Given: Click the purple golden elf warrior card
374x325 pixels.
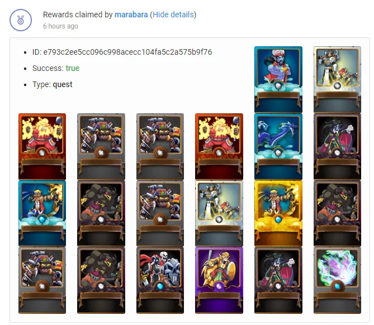Looking at the screenshot, I should [x=219, y=280].
